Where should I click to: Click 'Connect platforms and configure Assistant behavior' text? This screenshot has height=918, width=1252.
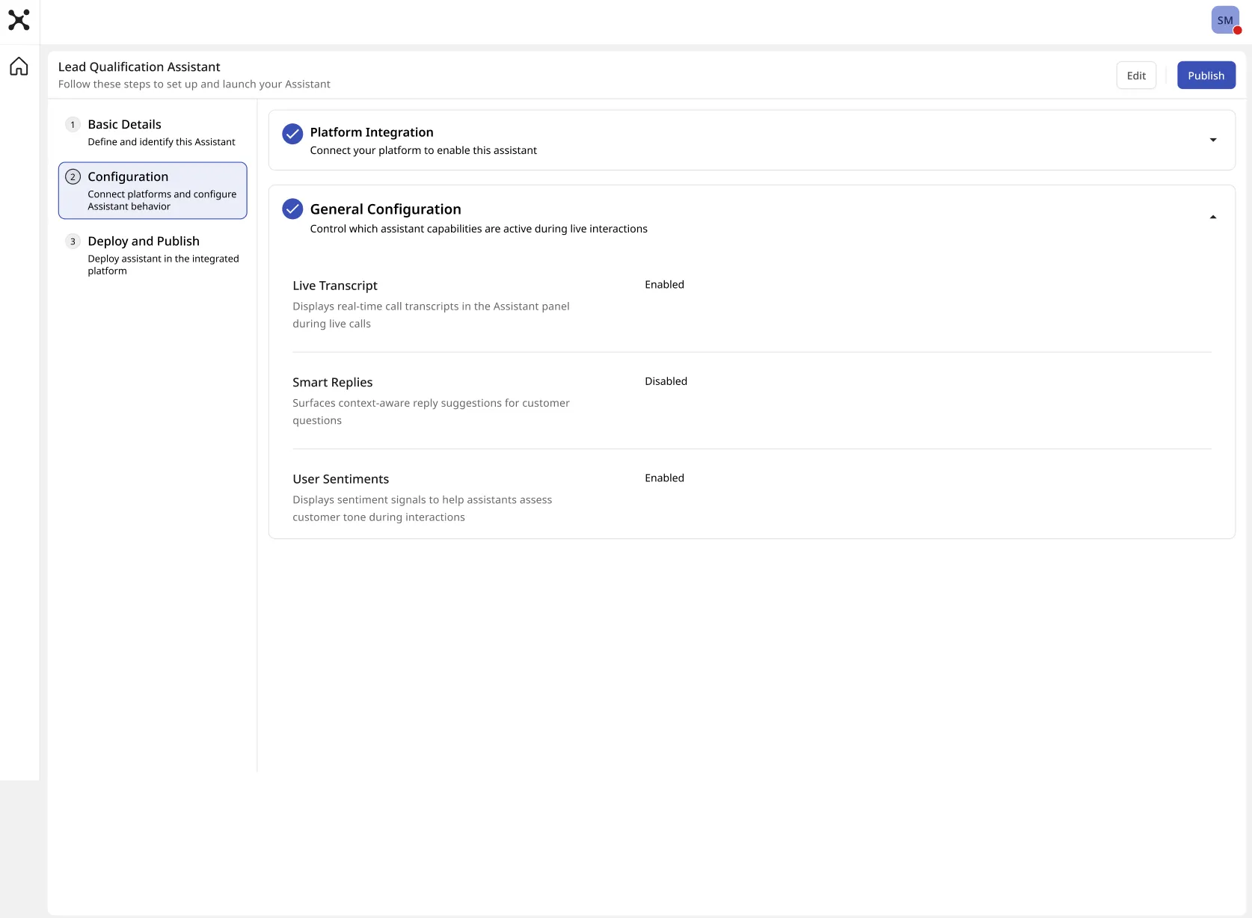point(162,200)
